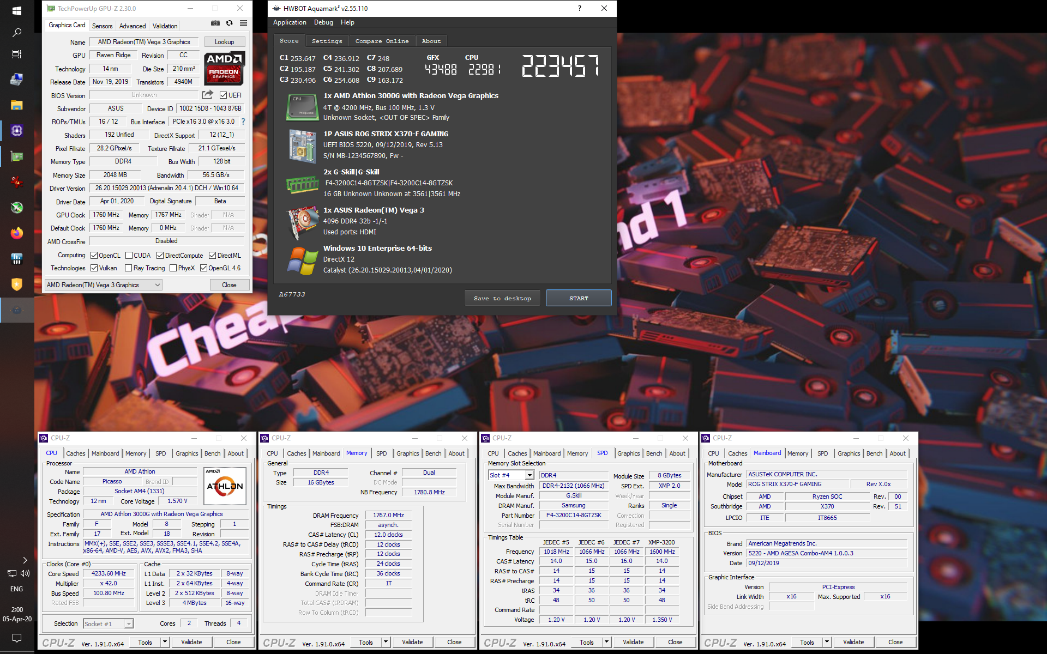
Task: Click Save to desktop button
Action: [x=502, y=298]
